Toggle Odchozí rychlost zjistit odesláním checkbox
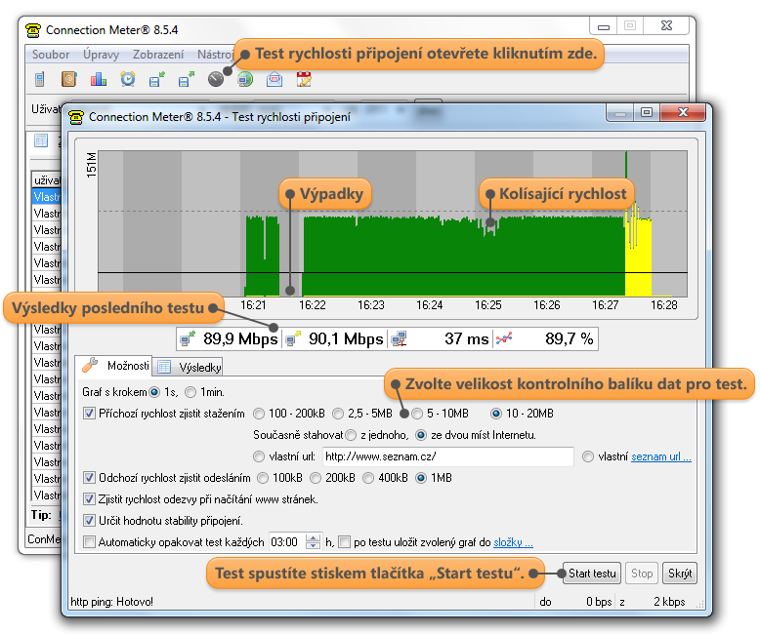The height and width of the screenshot is (634, 760). tap(89, 478)
